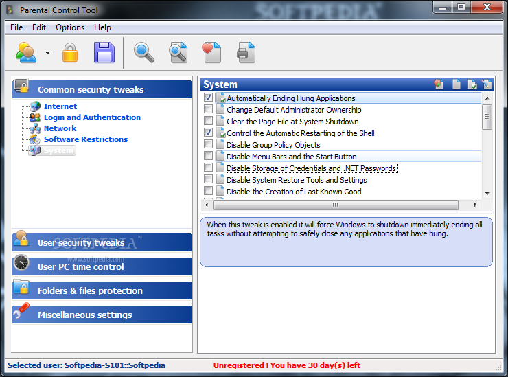Expand the Miscellaneous settings section
Viewport: 508px width, 377px height.
pos(102,315)
